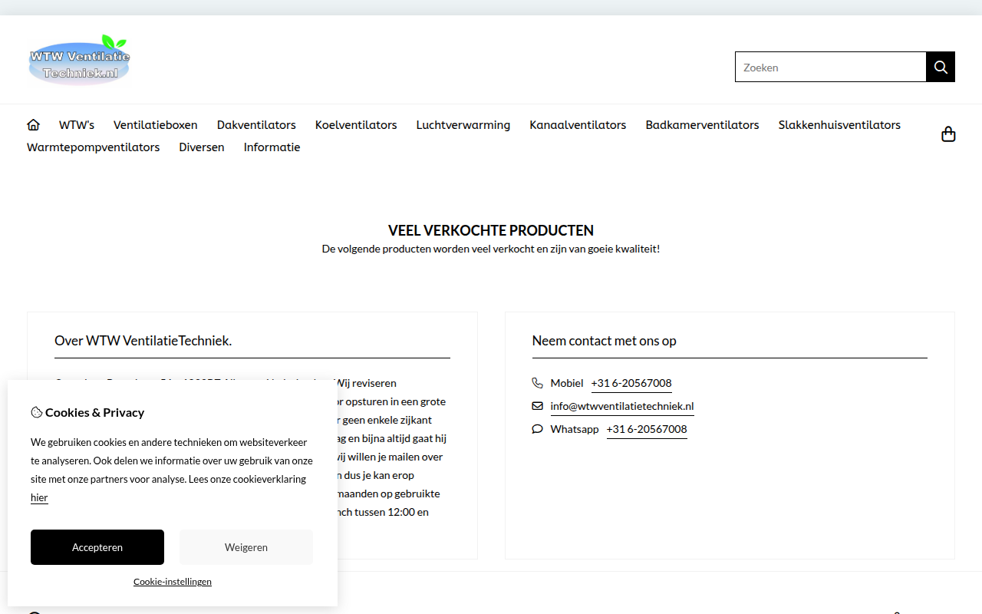Click the search magnifier button
Image resolution: width=982 pixels, height=614 pixels.
click(x=941, y=67)
